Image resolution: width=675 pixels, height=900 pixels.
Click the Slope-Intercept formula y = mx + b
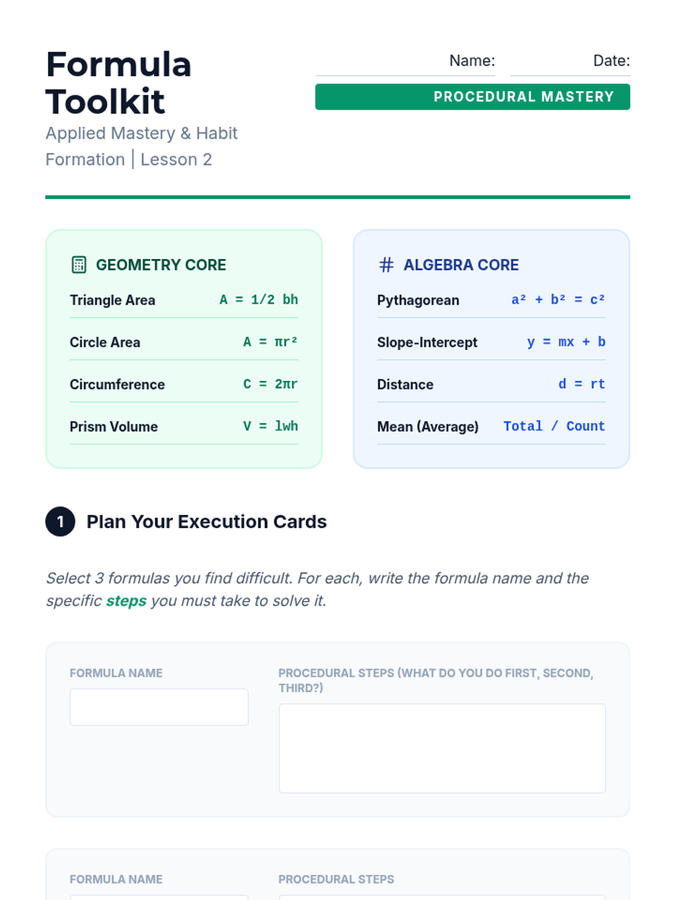coord(565,342)
